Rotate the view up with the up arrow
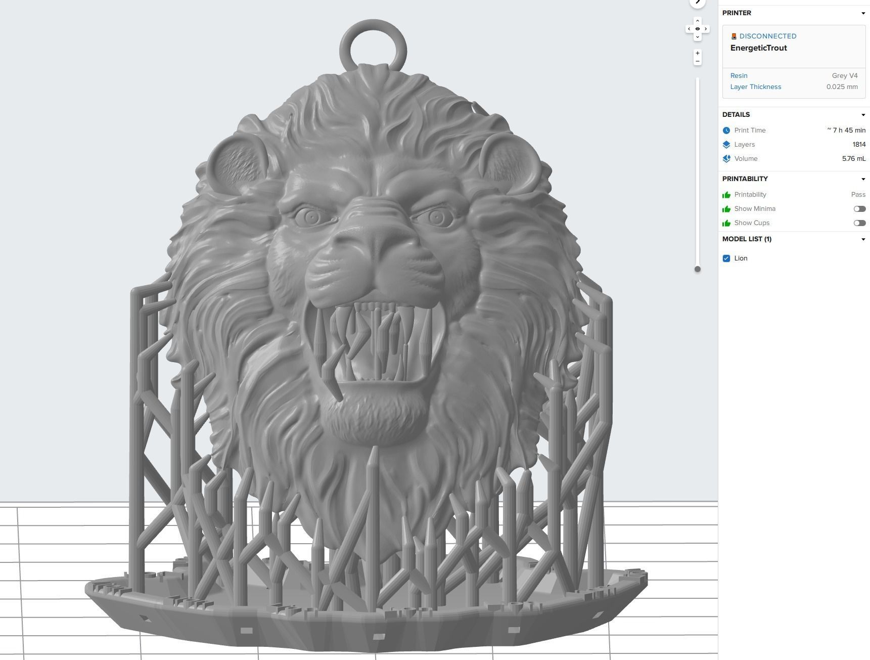The image size is (870, 660). [698, 21]
